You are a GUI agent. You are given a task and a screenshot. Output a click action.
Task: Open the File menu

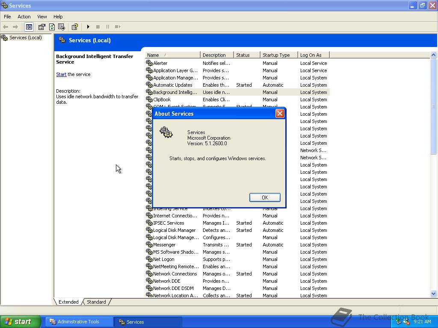[x=7, y=17]
